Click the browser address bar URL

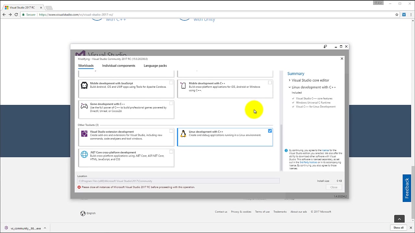tap(76, 15)
